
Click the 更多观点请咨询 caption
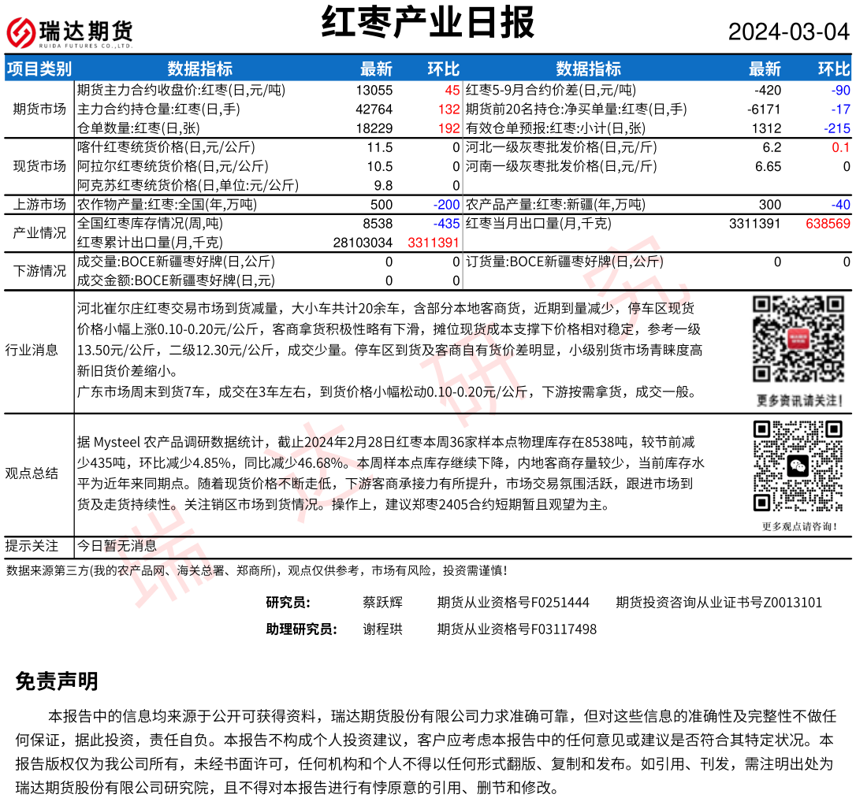798,526
